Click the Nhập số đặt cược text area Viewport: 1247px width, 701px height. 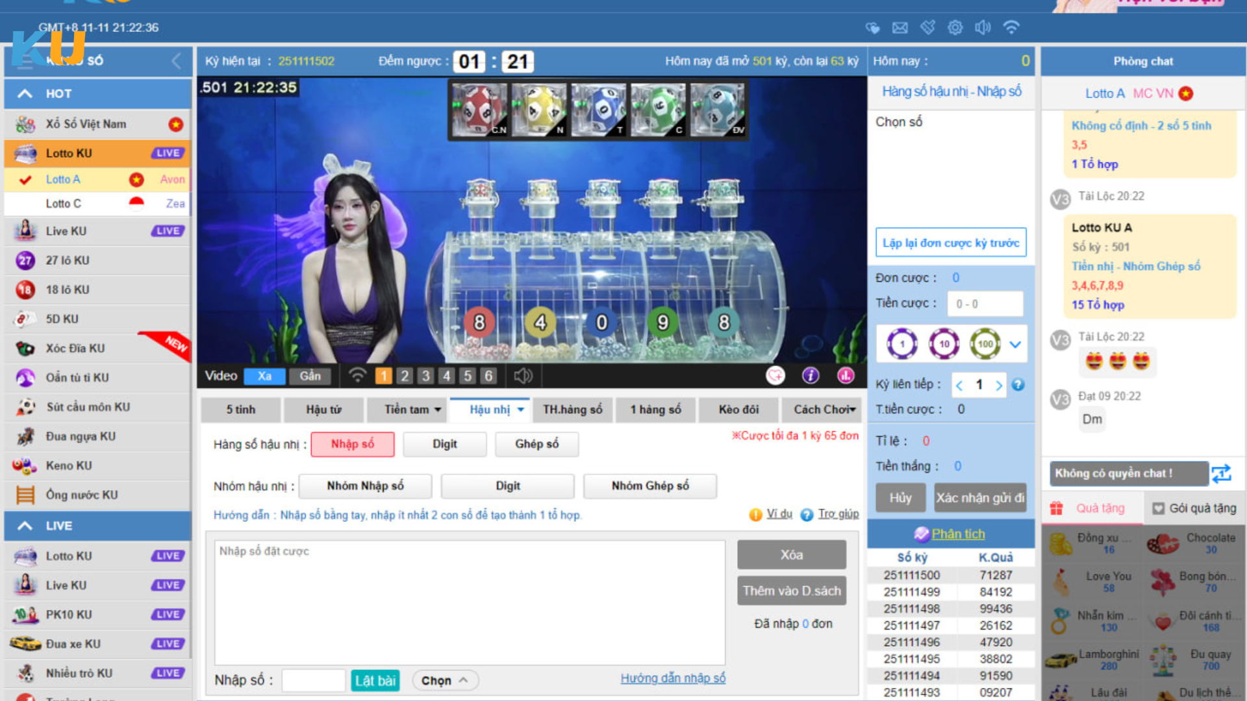pos(469,602)
